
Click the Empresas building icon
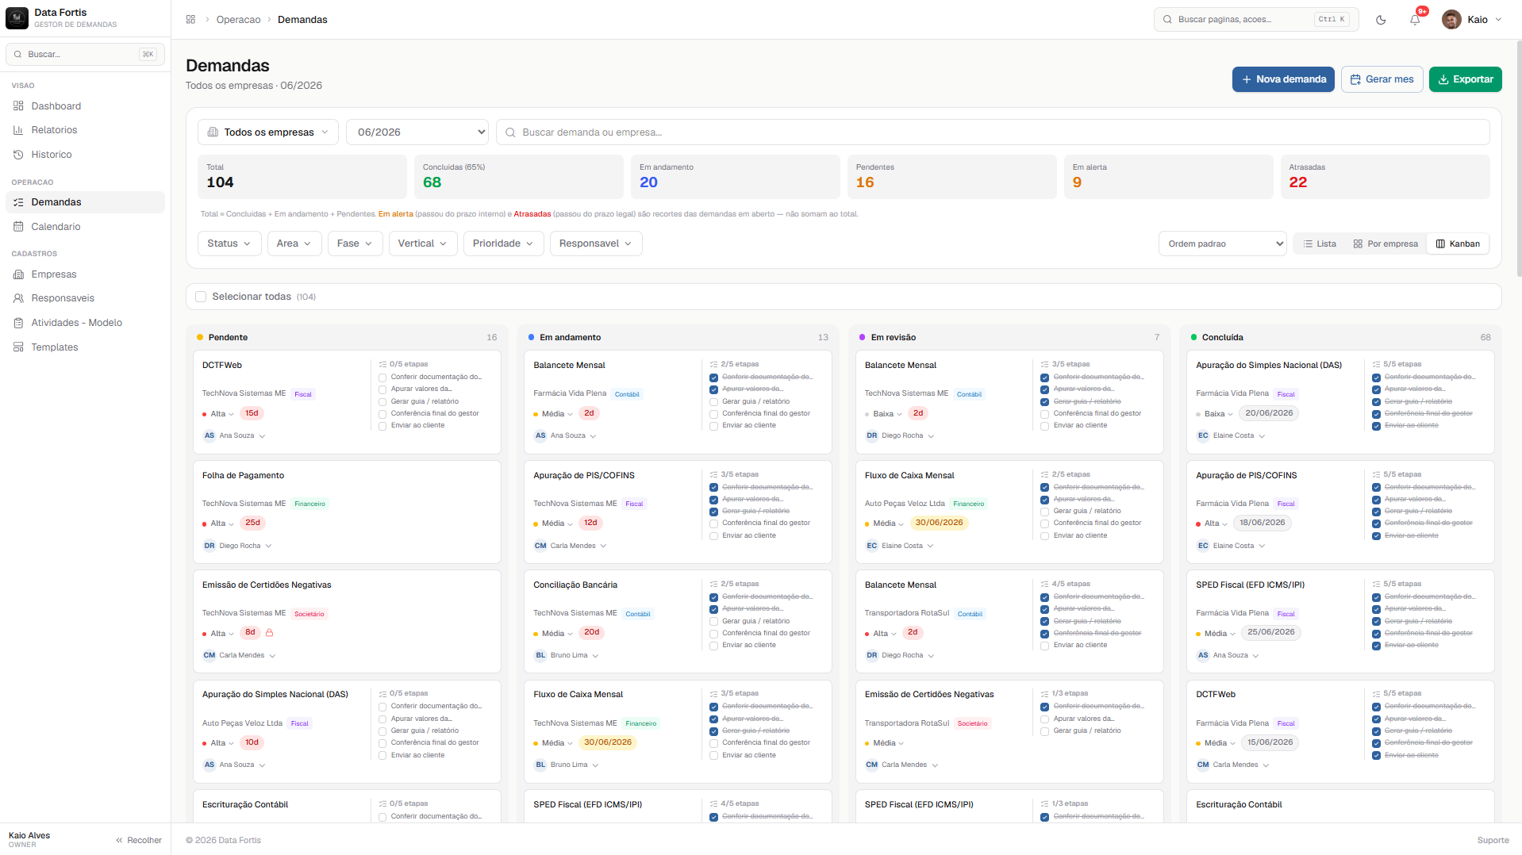[x=18, y=274]
